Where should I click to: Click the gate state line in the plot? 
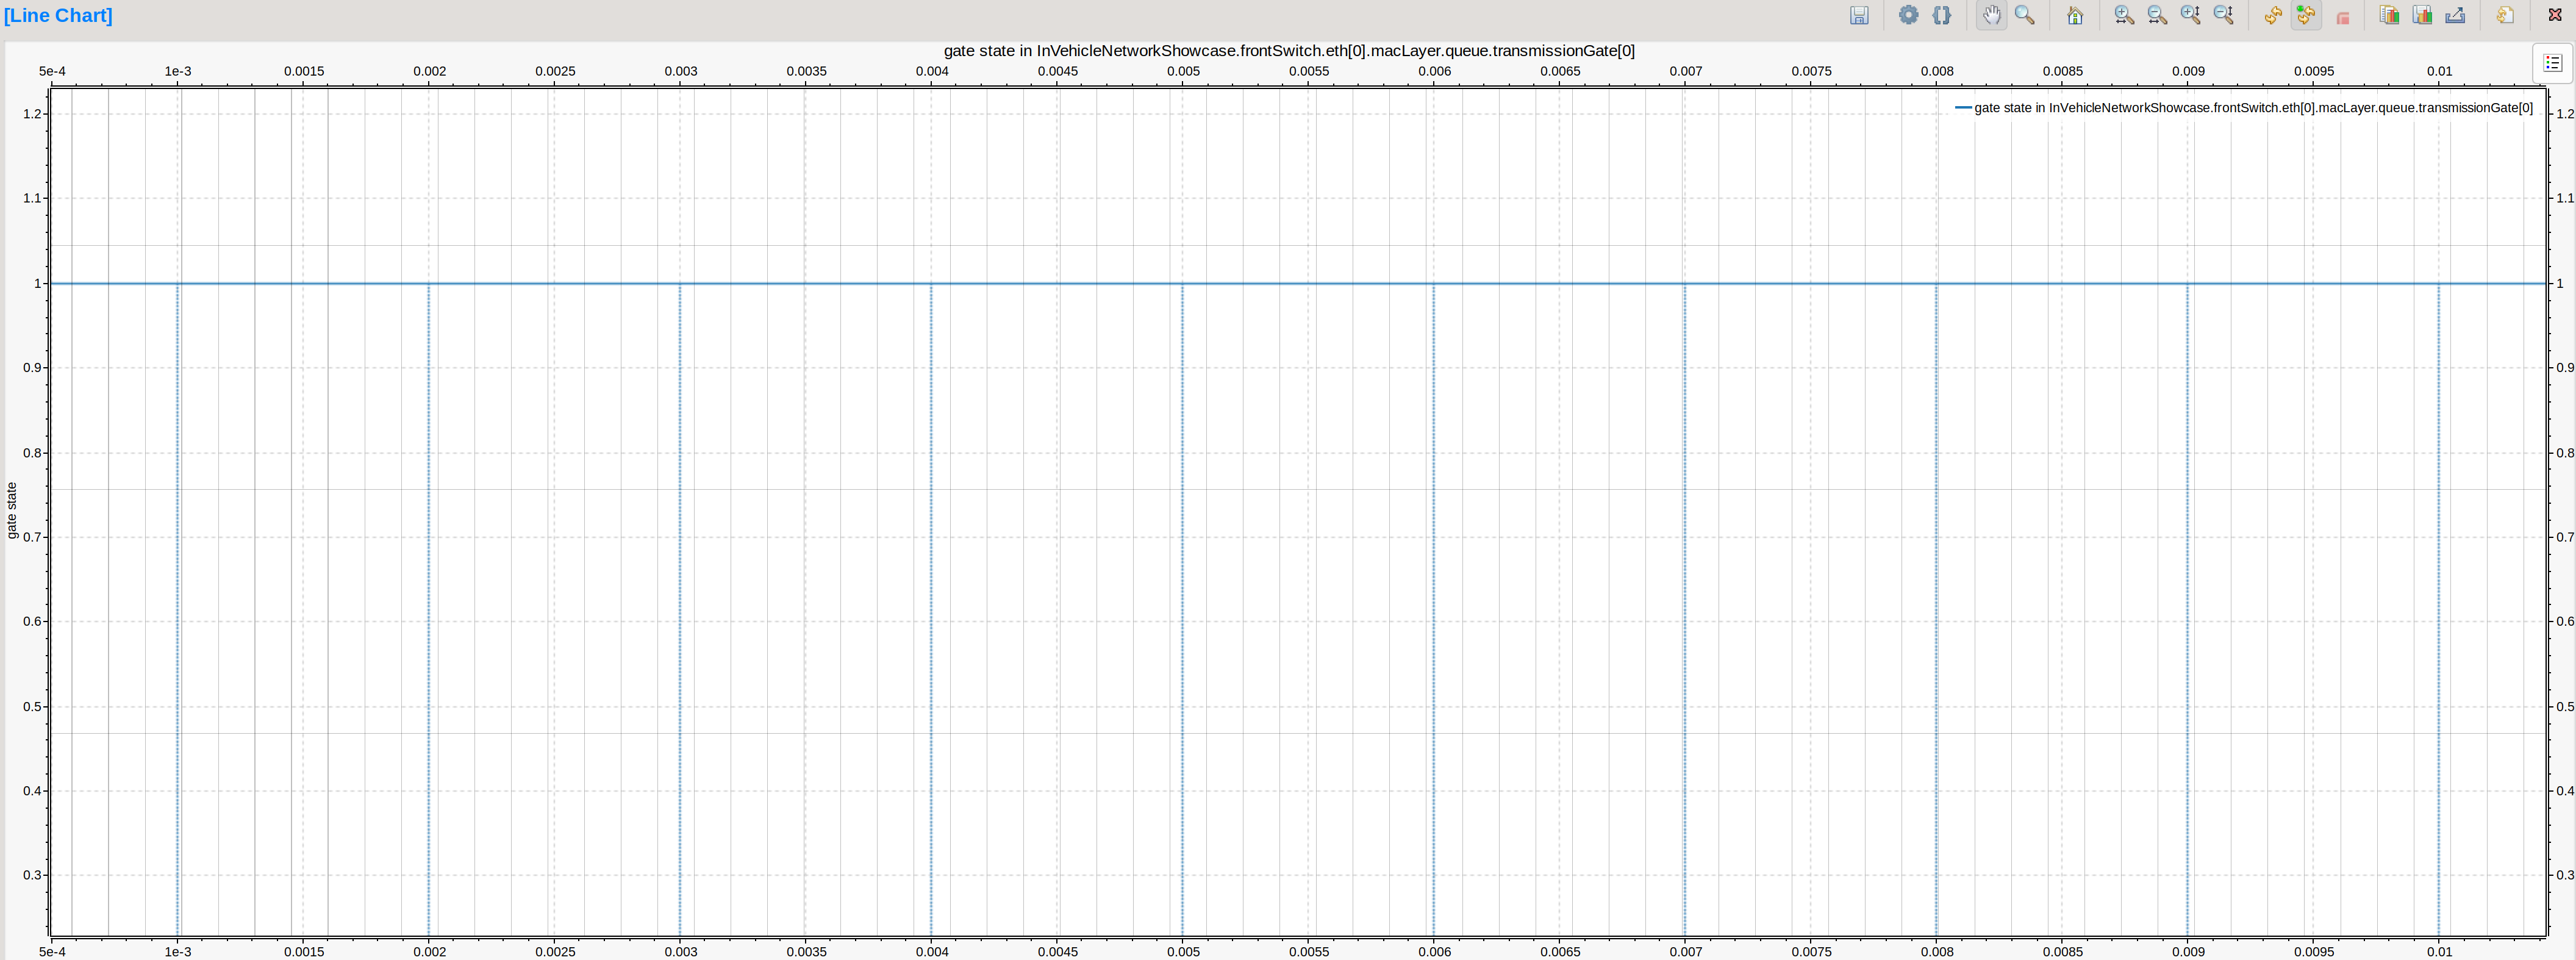[1200, 283]
